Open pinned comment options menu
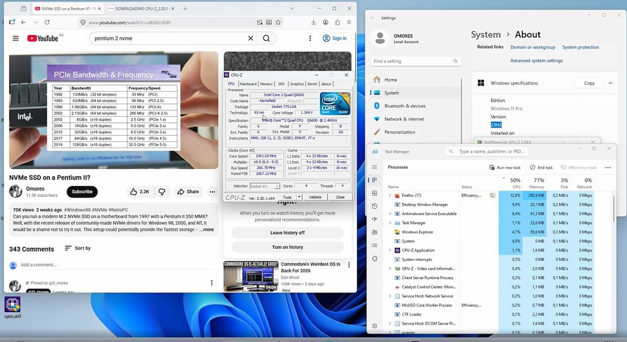 212,283
